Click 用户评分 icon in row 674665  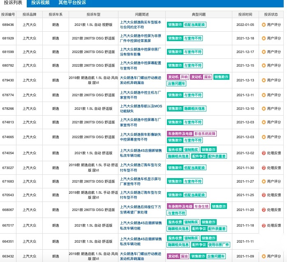point(264,137)
